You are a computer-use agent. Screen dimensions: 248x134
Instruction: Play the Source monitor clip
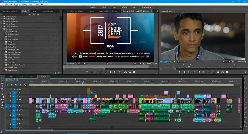(111, 72)
